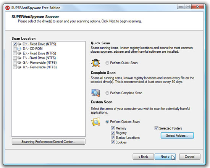Click the Complete Scan monitor magnifier icon
This screenshot has height=168, width=210.
pos(95,93)
